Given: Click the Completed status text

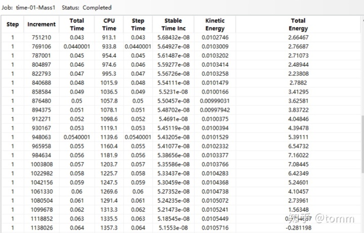Looking at the screenshot, I should point(97,8).
